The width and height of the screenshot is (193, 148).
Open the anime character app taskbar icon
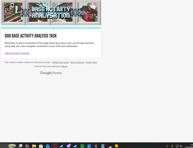coord(110,146)
